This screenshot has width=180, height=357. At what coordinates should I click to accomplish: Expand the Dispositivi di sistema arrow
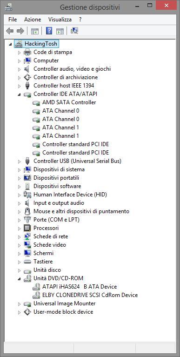tap(20, 170)
